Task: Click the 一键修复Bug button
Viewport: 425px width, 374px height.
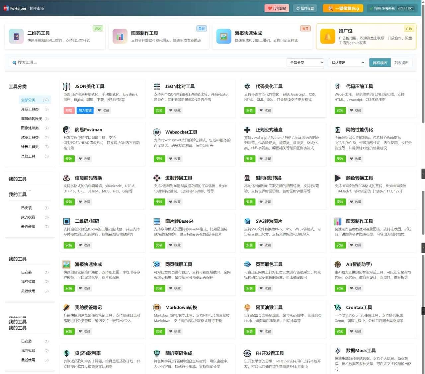Action: click(x=343, y=8)
